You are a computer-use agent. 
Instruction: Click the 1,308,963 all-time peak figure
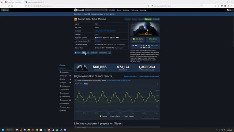pyautogui.click(x=147, y=67)
